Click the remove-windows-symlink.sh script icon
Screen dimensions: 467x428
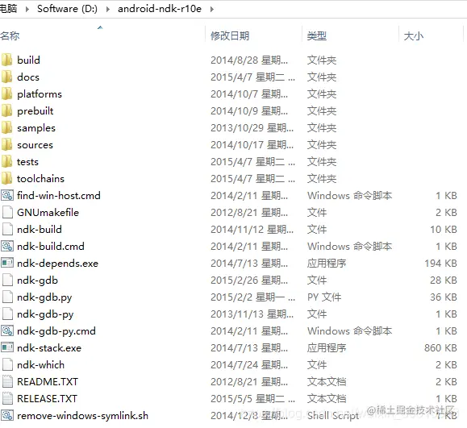point(7,415)
